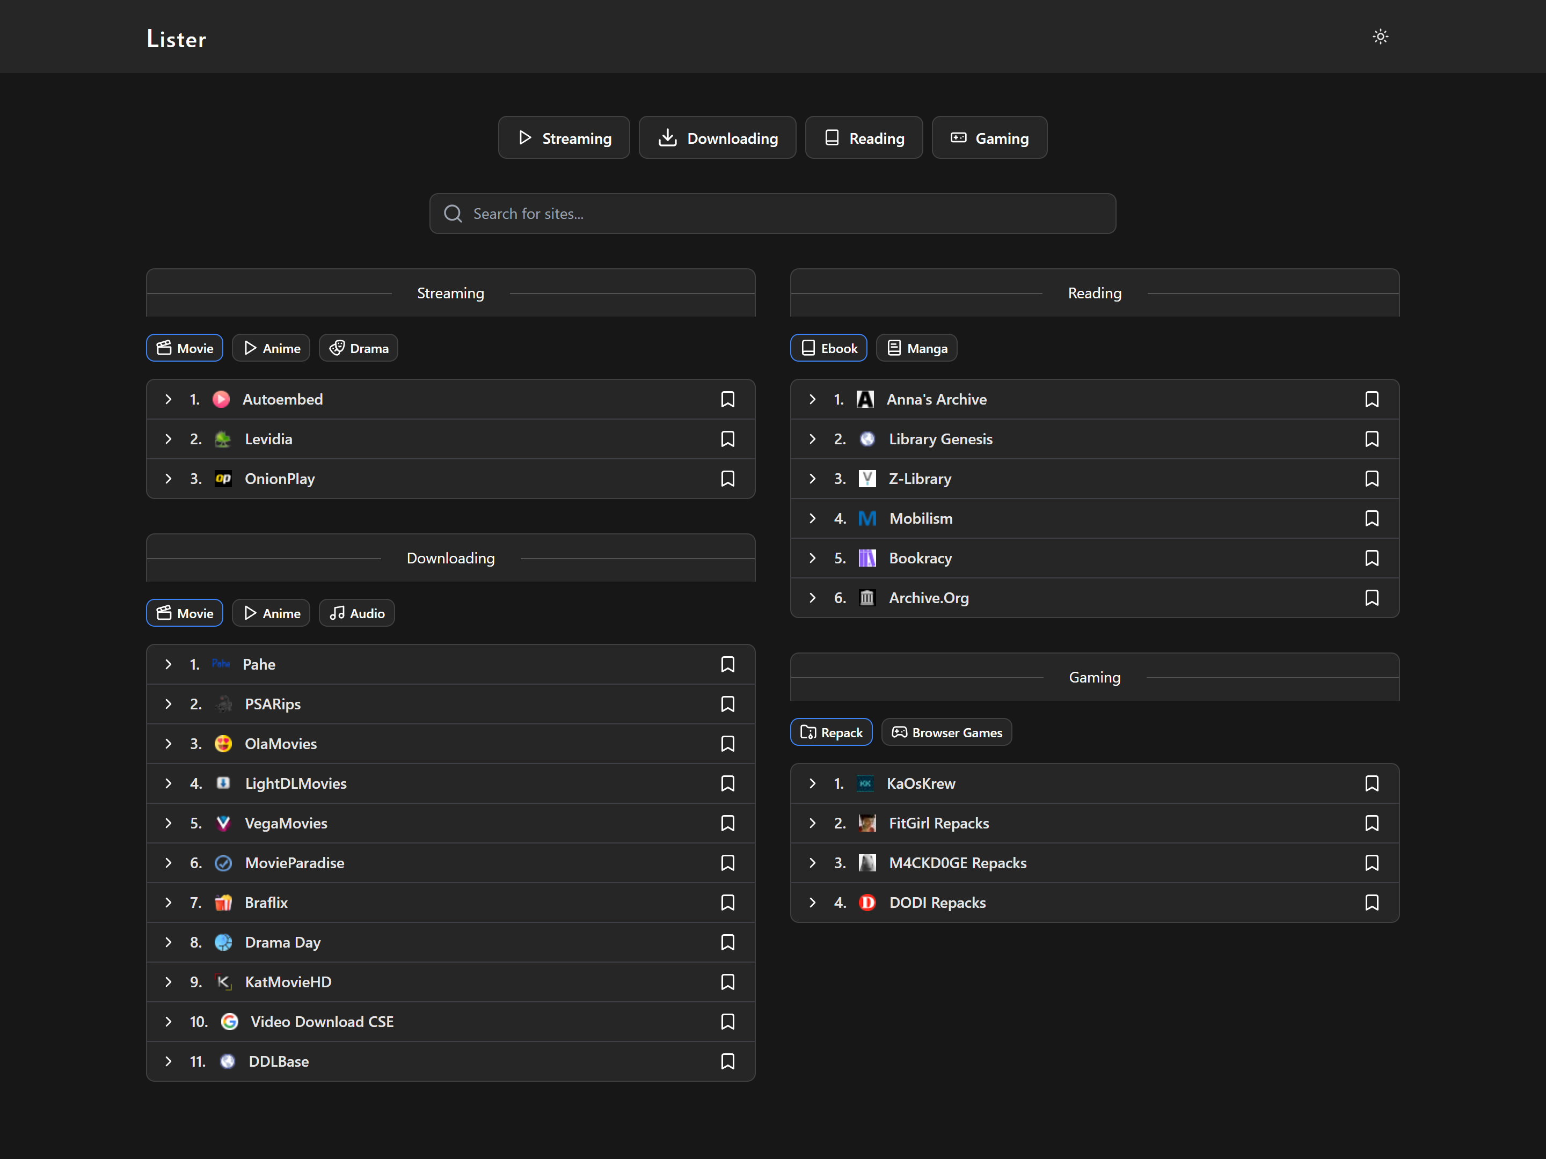Screen dimensions: 1546x1159
Task: Expand the OlaMovies row chevron
Action: point(169,743)
